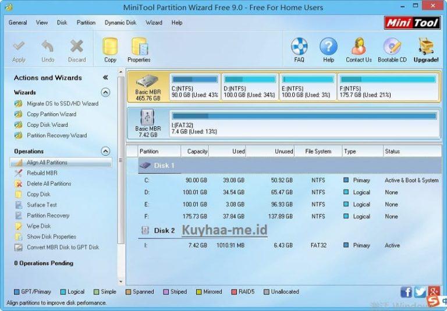Open the Disk menu
Screen dimensions: 447x311
[62, 23]
